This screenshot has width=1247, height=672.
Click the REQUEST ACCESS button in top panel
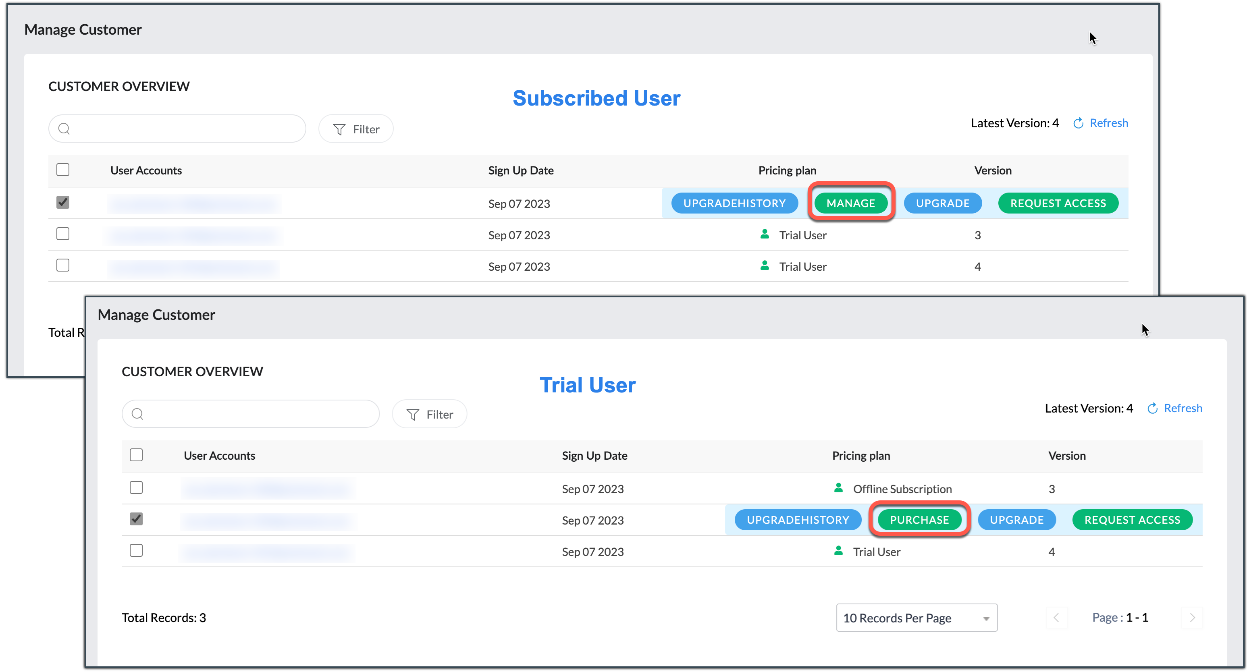pyautogui.click(x=1058, y=203)
